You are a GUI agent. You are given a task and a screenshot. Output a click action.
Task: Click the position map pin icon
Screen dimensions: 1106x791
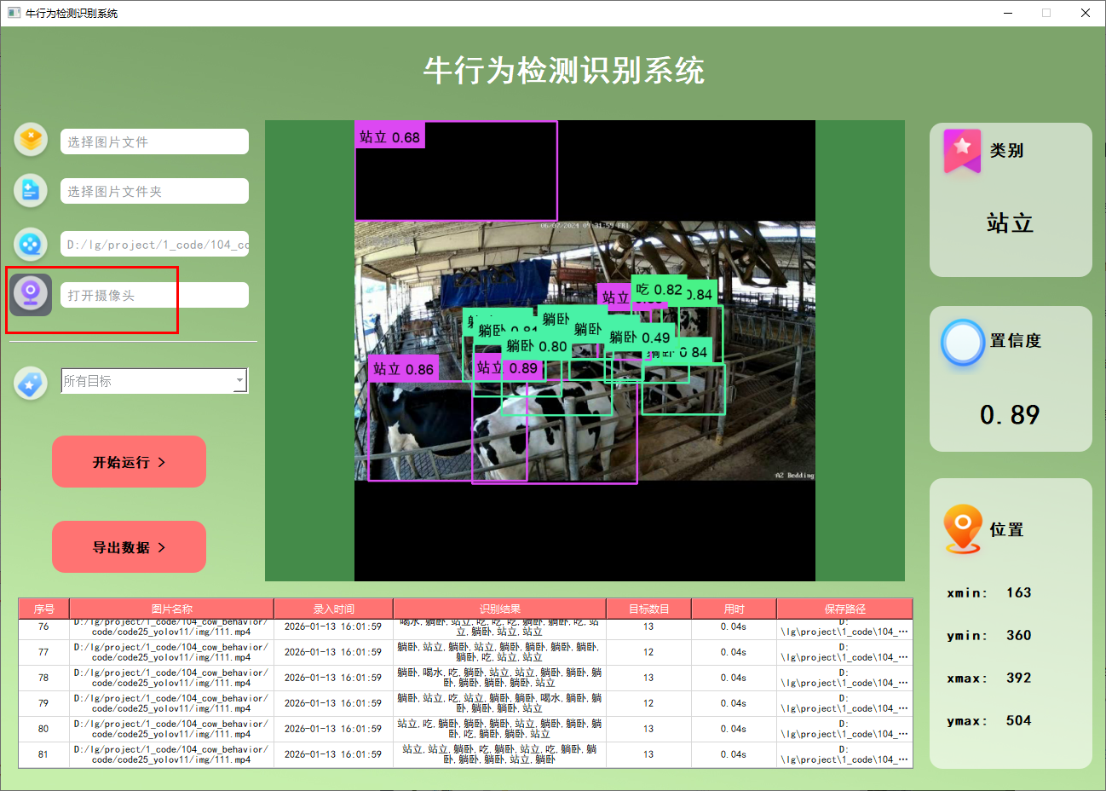coord(963,528)
